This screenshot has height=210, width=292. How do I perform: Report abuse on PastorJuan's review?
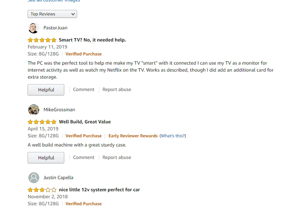(x=117, y=90)
